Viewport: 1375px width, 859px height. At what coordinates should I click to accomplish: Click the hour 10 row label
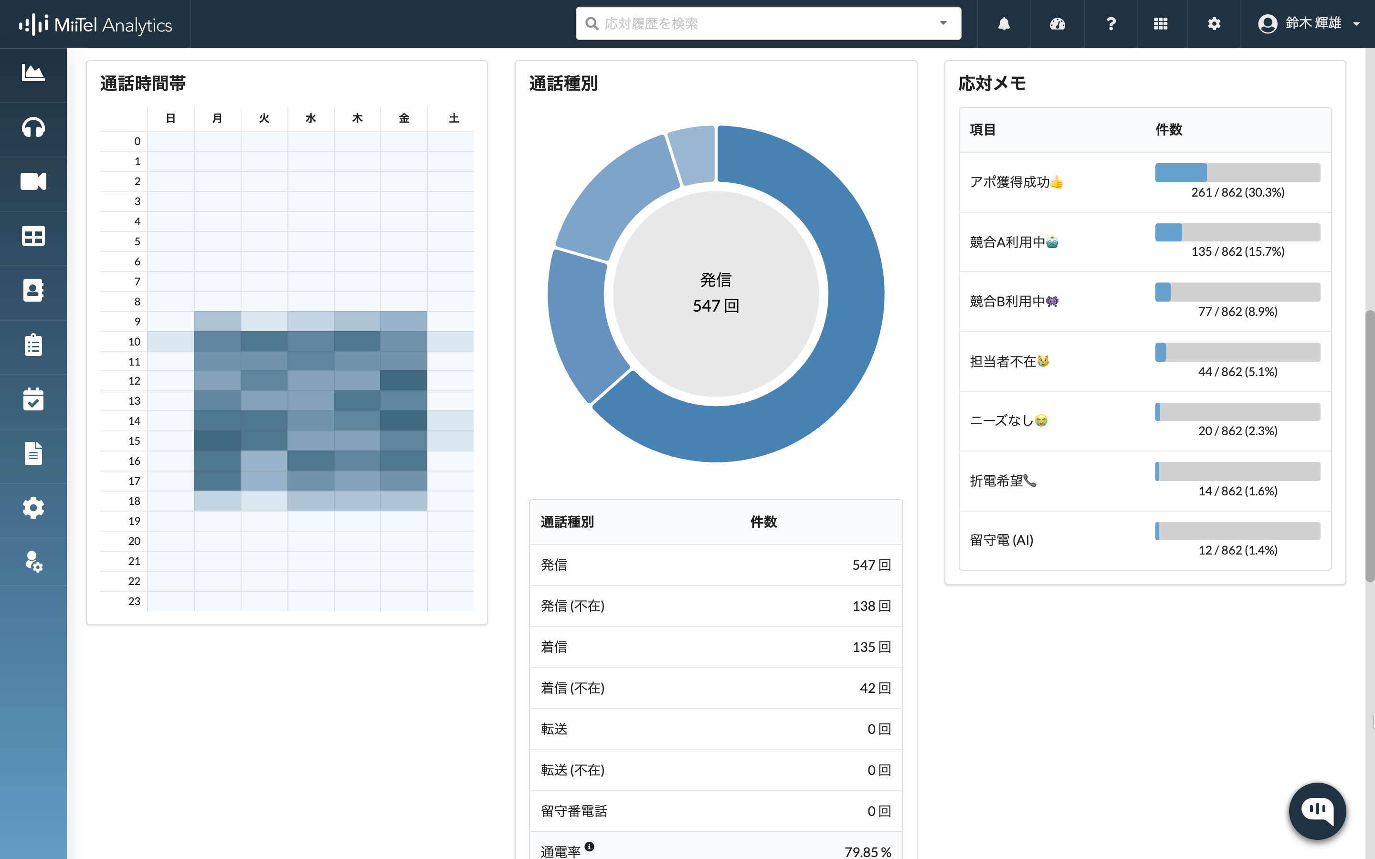click(x=134, y=341)
